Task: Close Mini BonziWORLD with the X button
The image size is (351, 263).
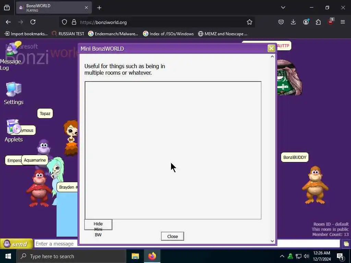Action: [x=271, y=48]
